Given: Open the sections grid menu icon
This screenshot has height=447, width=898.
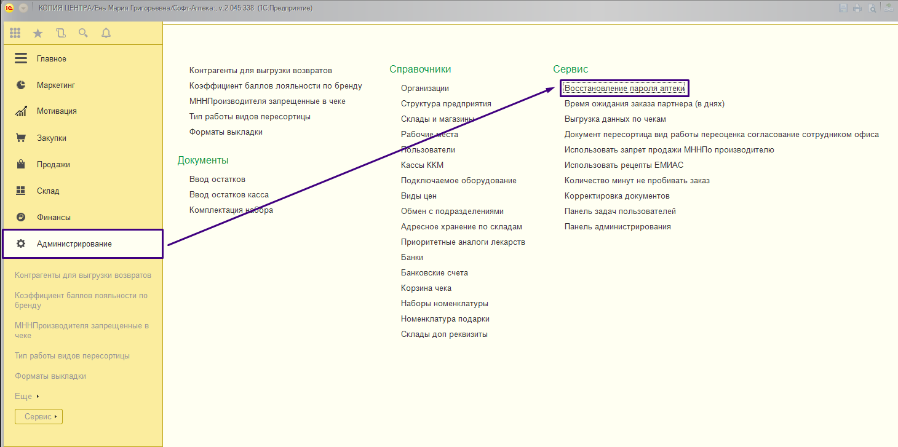Looking at the screenshot, I should pyautogui.click(x=15, y=33).
